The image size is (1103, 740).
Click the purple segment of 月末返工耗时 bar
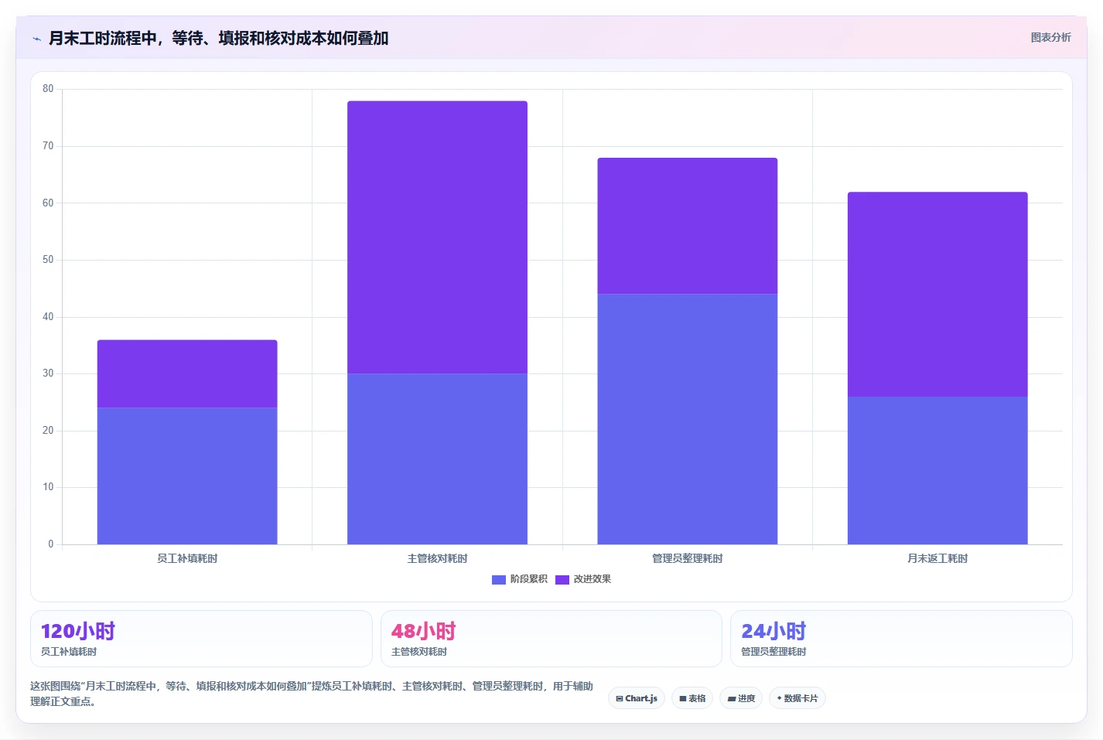[x=937, y=294]
